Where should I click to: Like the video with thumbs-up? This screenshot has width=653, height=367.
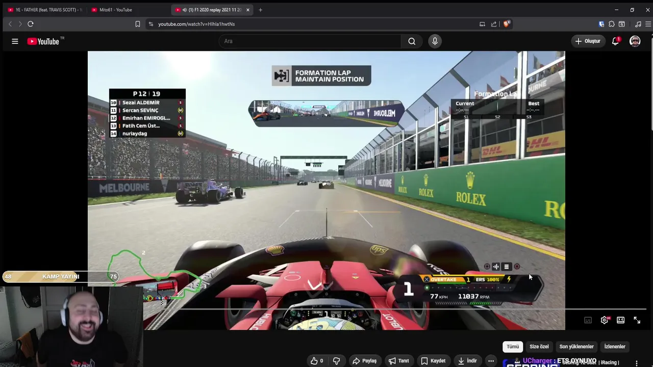317,361
